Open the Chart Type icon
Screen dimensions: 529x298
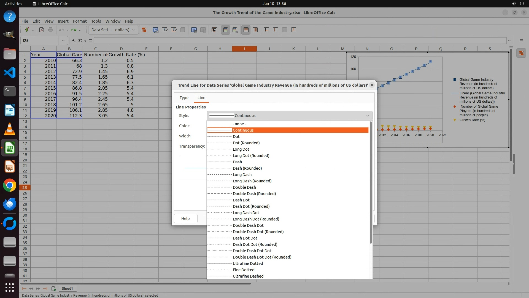point(155,30)
